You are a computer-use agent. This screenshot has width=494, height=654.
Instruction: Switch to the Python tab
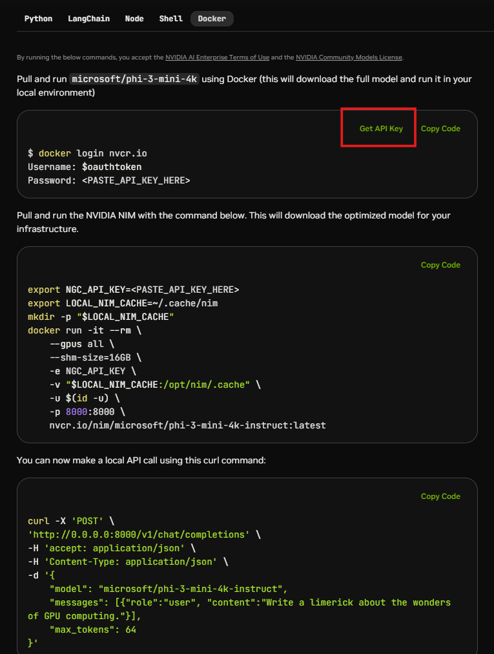tap(38, 19)
